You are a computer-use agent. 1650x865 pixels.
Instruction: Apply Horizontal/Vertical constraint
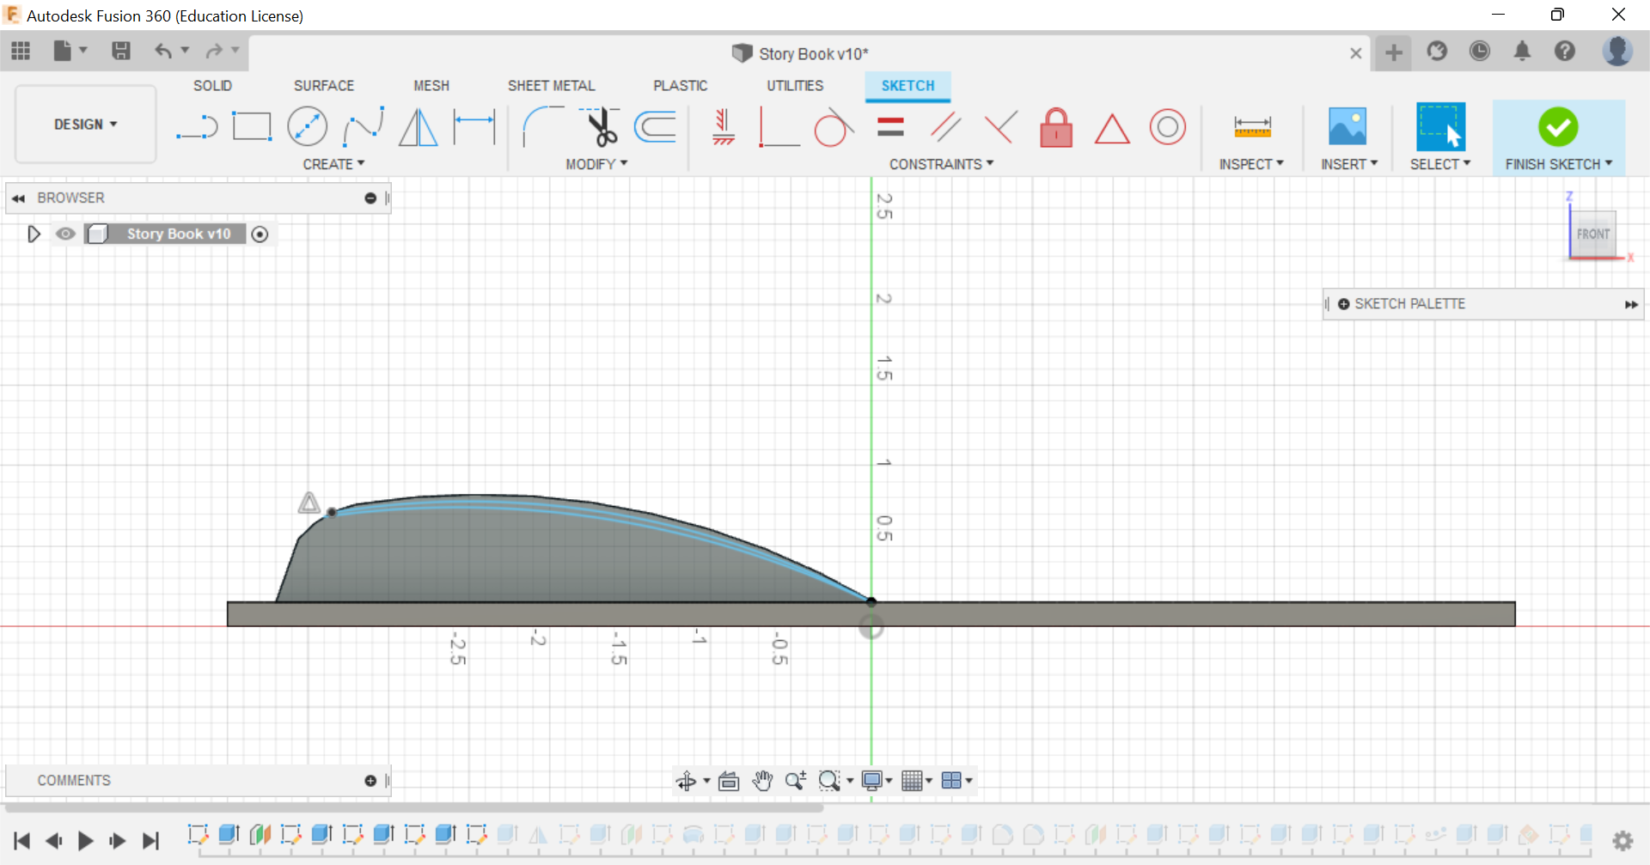(724, 127)
